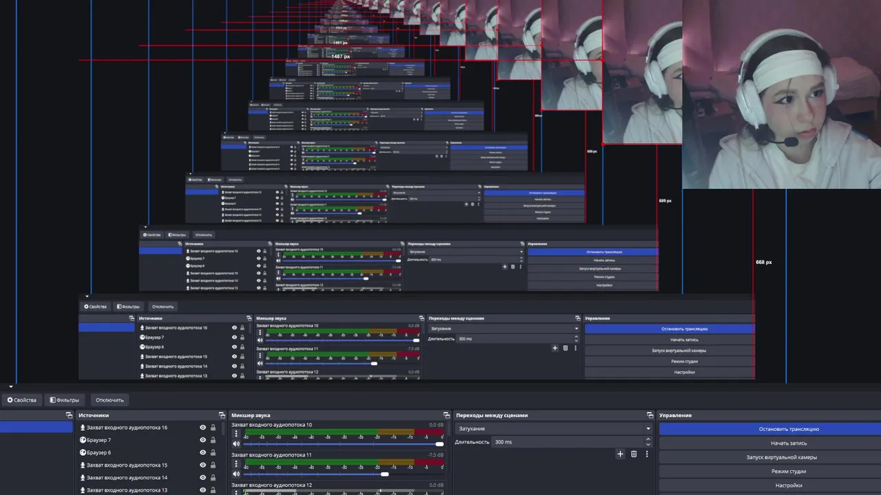The height and width of the screenshot is (495, 881).
Task: Adjust volume slider of audio capture 10
Action: pos(343,444)
